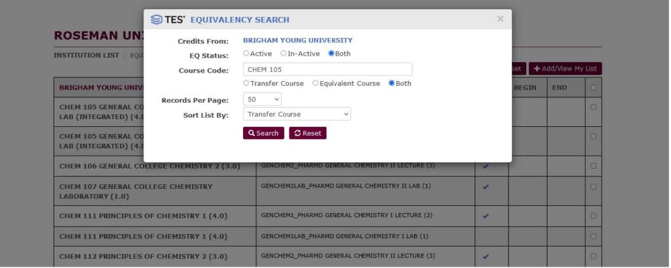
Task: Open the Records Per Page dropdown
Action: point(262,99)
